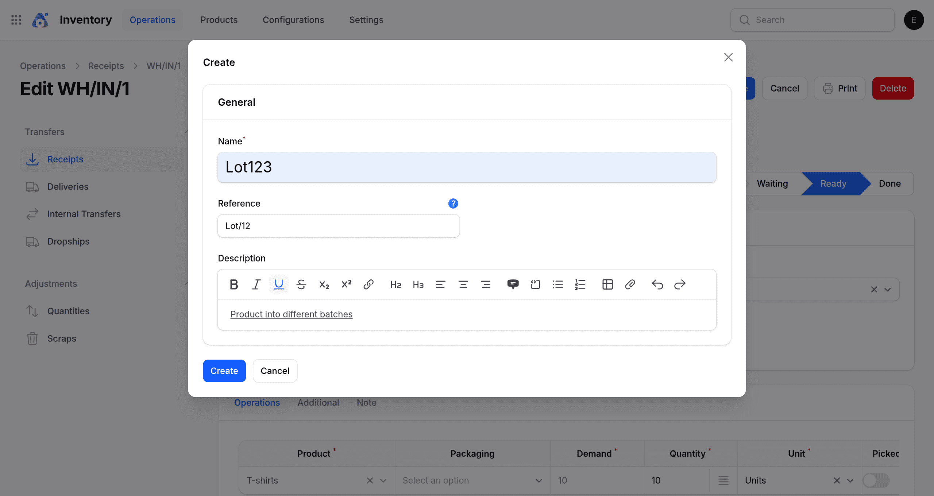Toggle superscript formatting in the editor

[346, 284]
